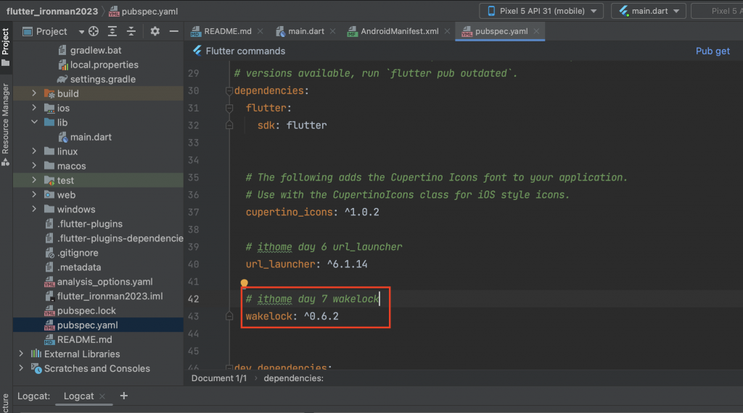This screenshot has width=743, height=413.
Task: Expand the web folder
Action: tap(34, 194)
